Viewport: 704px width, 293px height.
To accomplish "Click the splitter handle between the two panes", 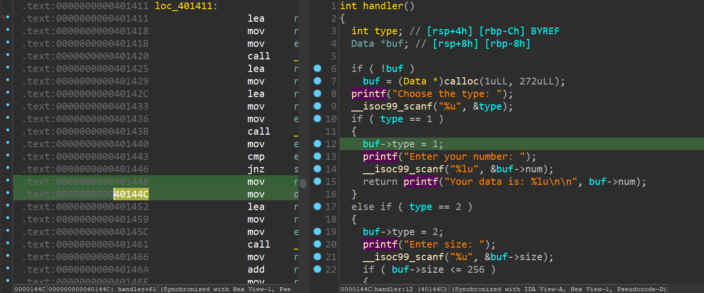I will tap(303, 183).
